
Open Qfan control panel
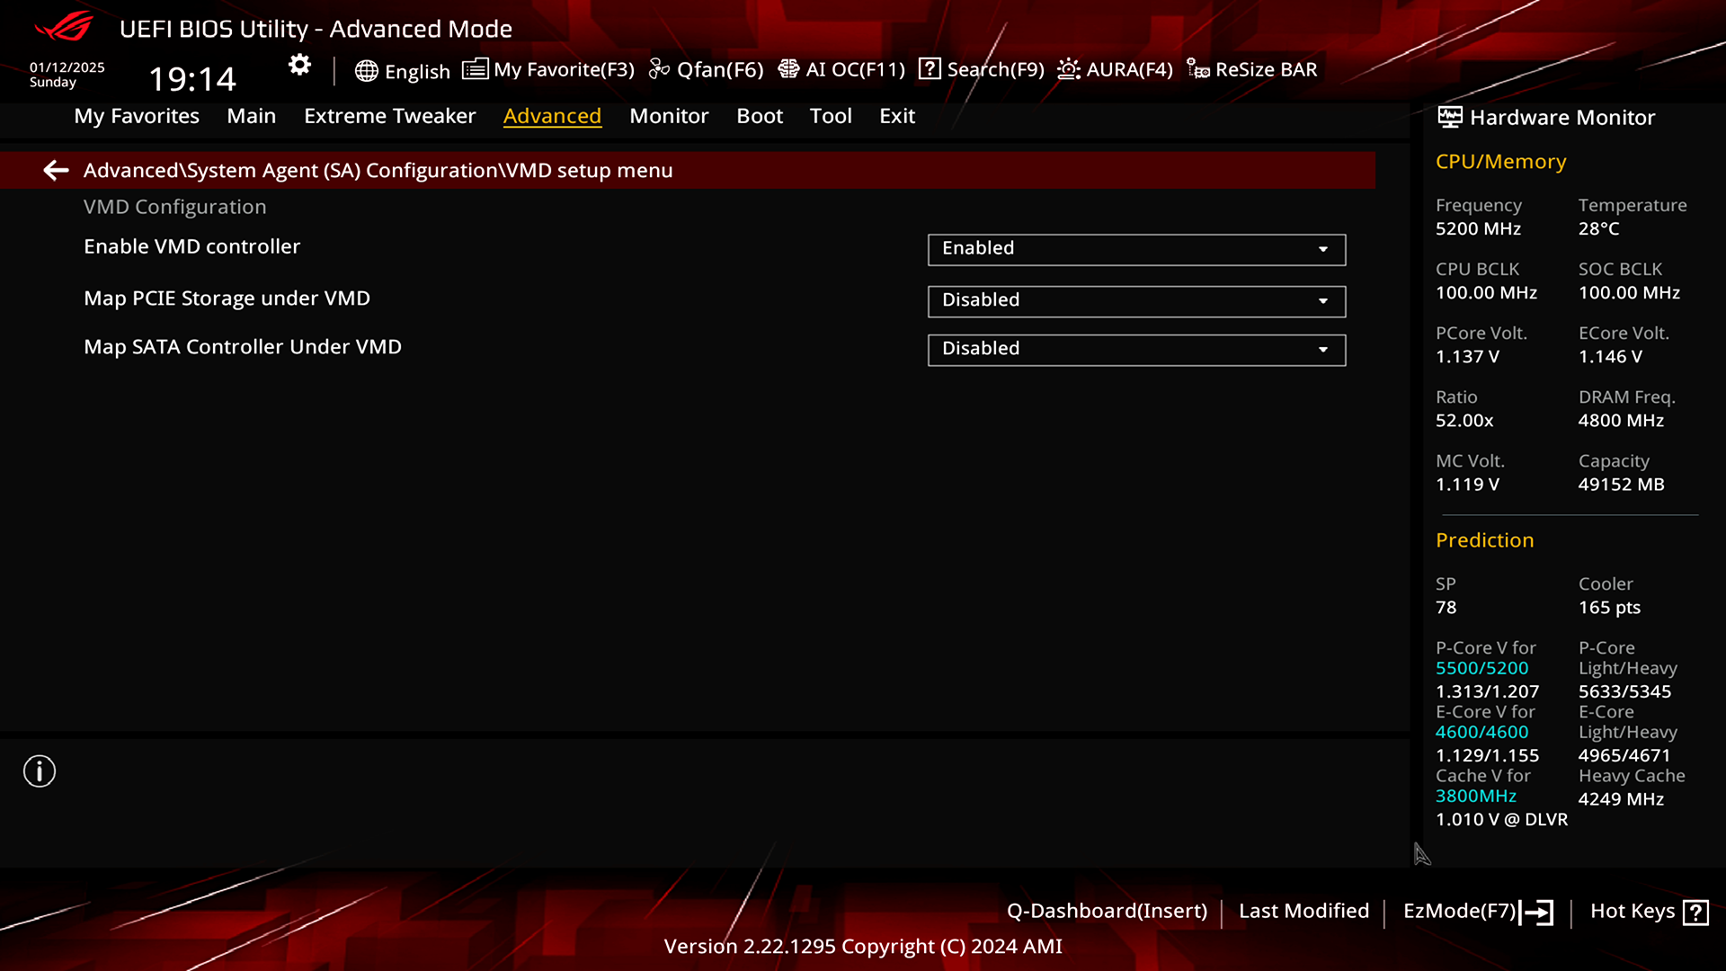click(707, 68)
